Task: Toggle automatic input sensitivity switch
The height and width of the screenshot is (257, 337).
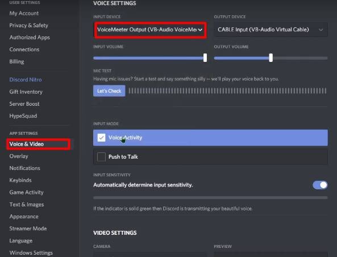Action: click(320, 185)
